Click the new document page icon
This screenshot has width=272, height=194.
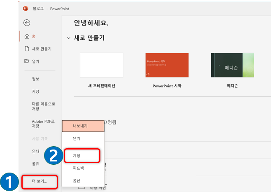(27, 49)
